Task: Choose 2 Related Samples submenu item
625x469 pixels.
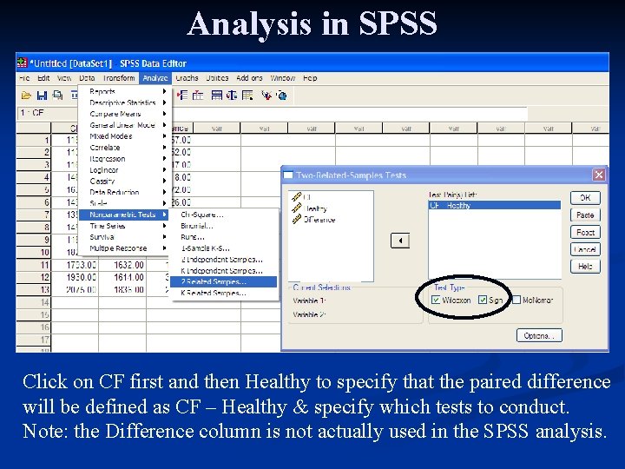Action: [x=224, y=281]
